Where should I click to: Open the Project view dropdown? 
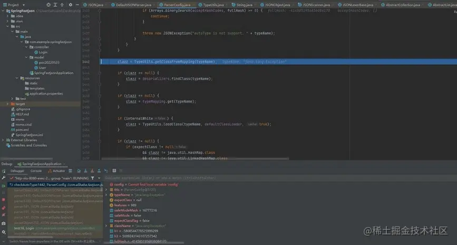click(24, 5)
